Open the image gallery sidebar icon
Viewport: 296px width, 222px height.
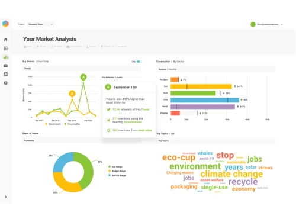6,74
